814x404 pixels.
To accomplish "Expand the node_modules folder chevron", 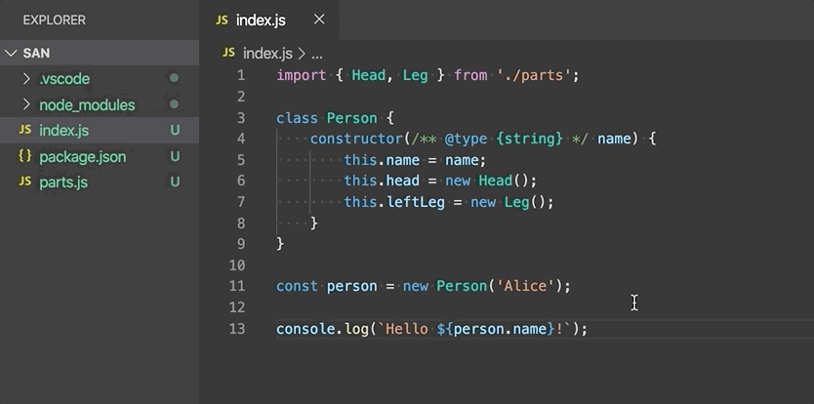I will [x=26, y=104].
